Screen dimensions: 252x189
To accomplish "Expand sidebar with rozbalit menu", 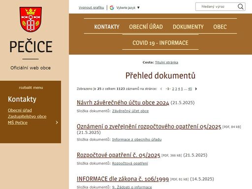I will click(x=31, y=88).
